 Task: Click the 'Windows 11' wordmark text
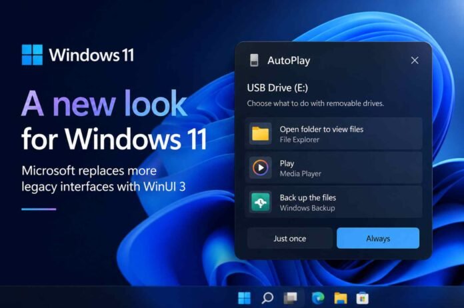[x=91, y=55]
